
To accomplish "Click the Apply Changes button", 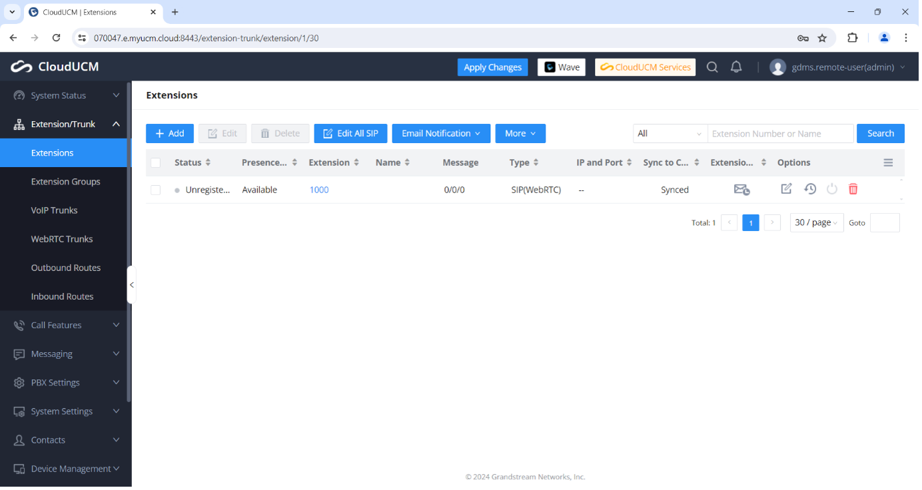I will tap(492, 67).
